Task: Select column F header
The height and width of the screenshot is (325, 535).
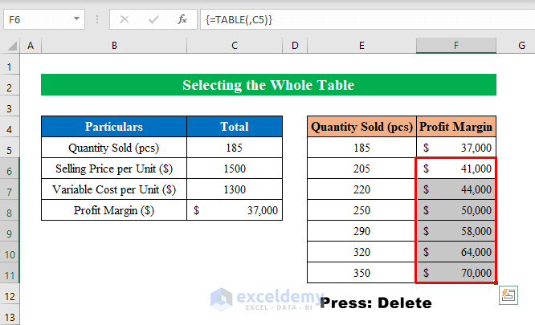Action: point(455,47)
